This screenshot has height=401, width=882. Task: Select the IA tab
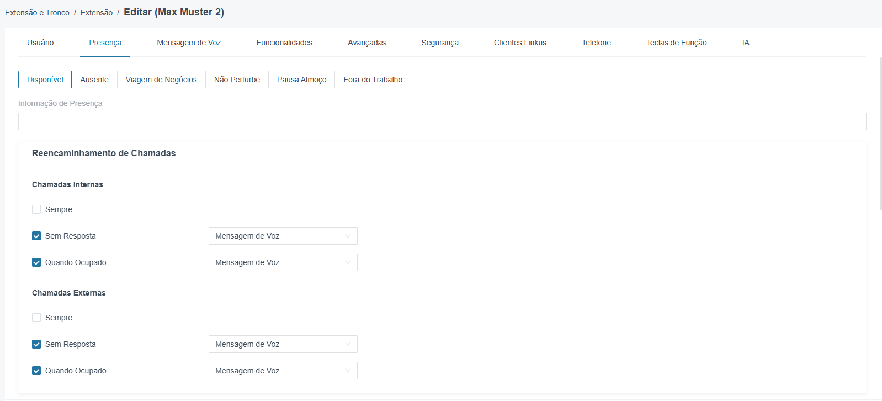pyautogui.click(x=746, y=43)
